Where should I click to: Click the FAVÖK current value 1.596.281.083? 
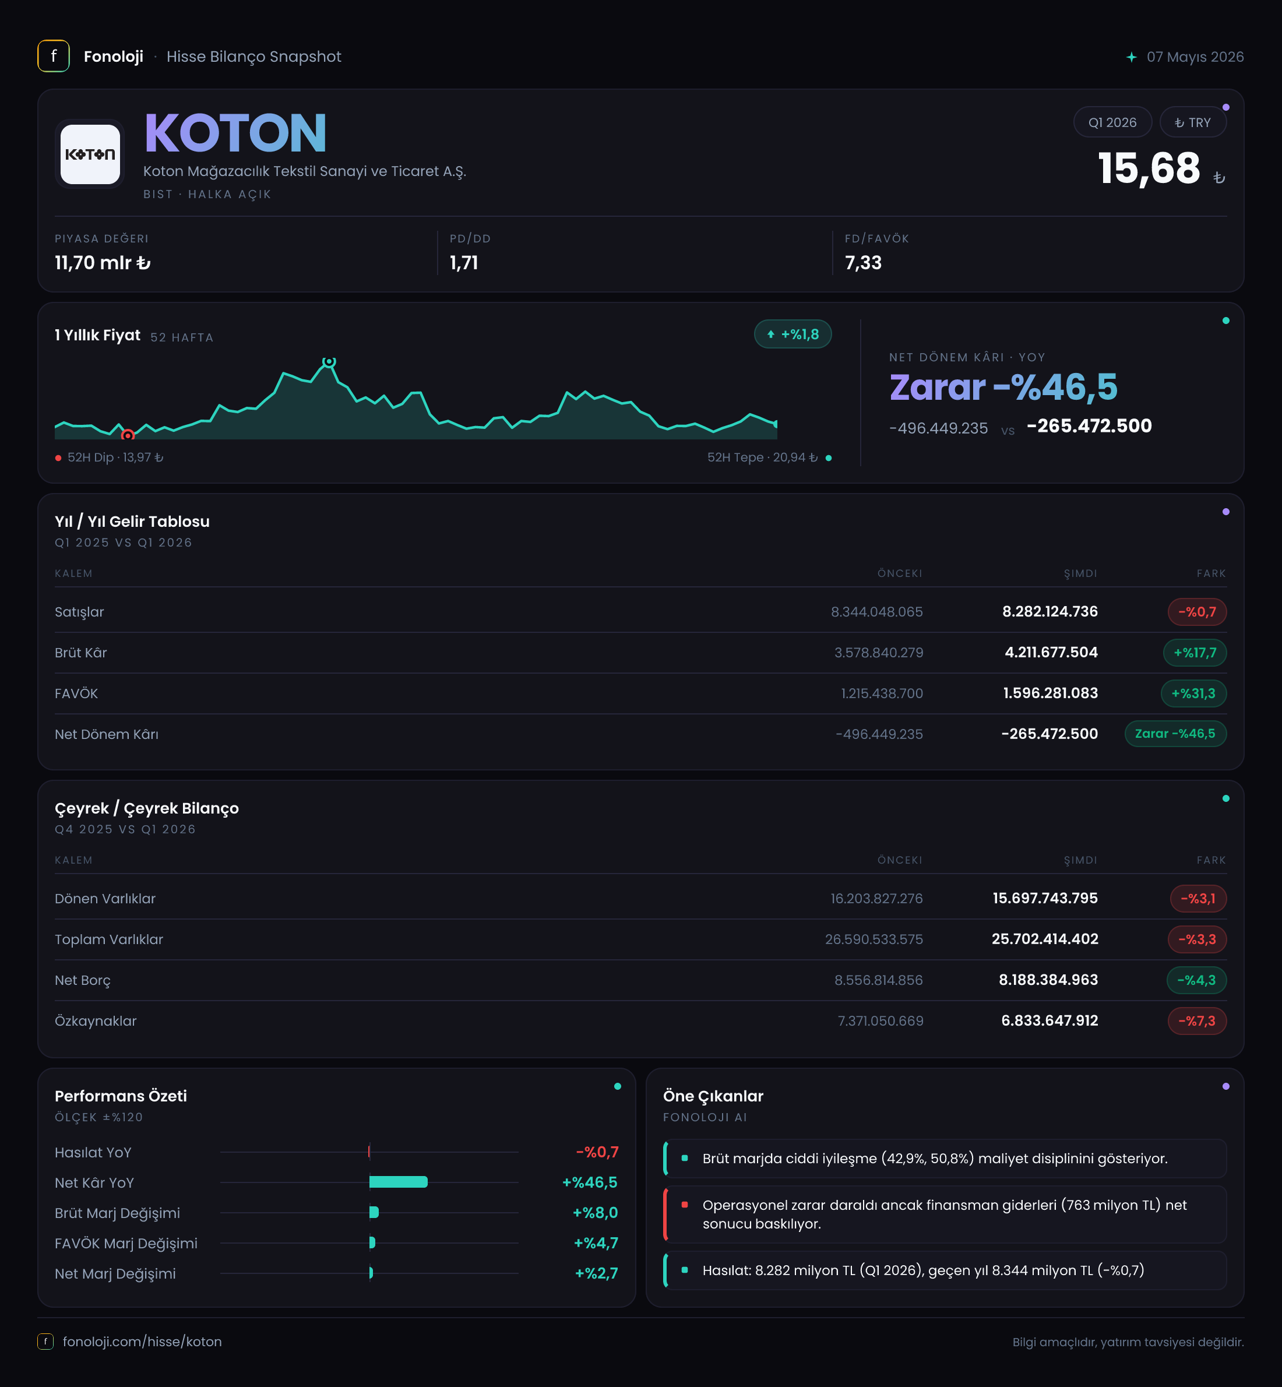coord(1050,693)
